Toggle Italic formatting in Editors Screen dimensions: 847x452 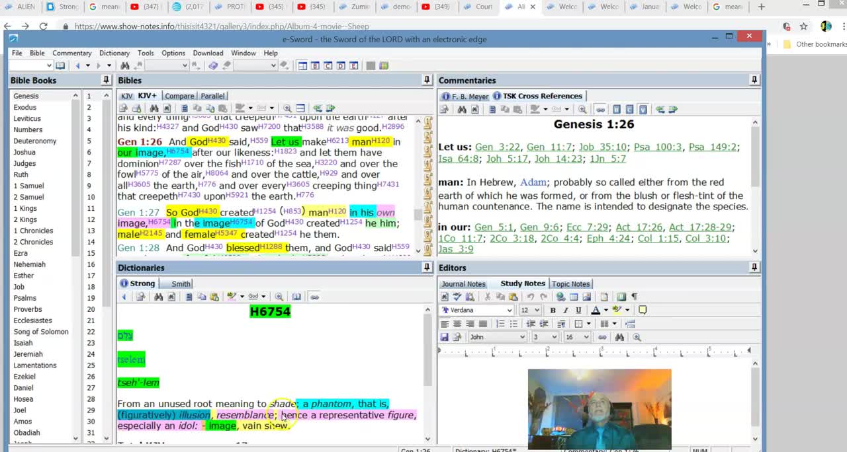point(566,310)
